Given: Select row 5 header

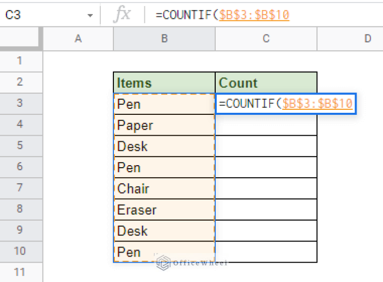Looking at the screenshot, I should [20, 146].
